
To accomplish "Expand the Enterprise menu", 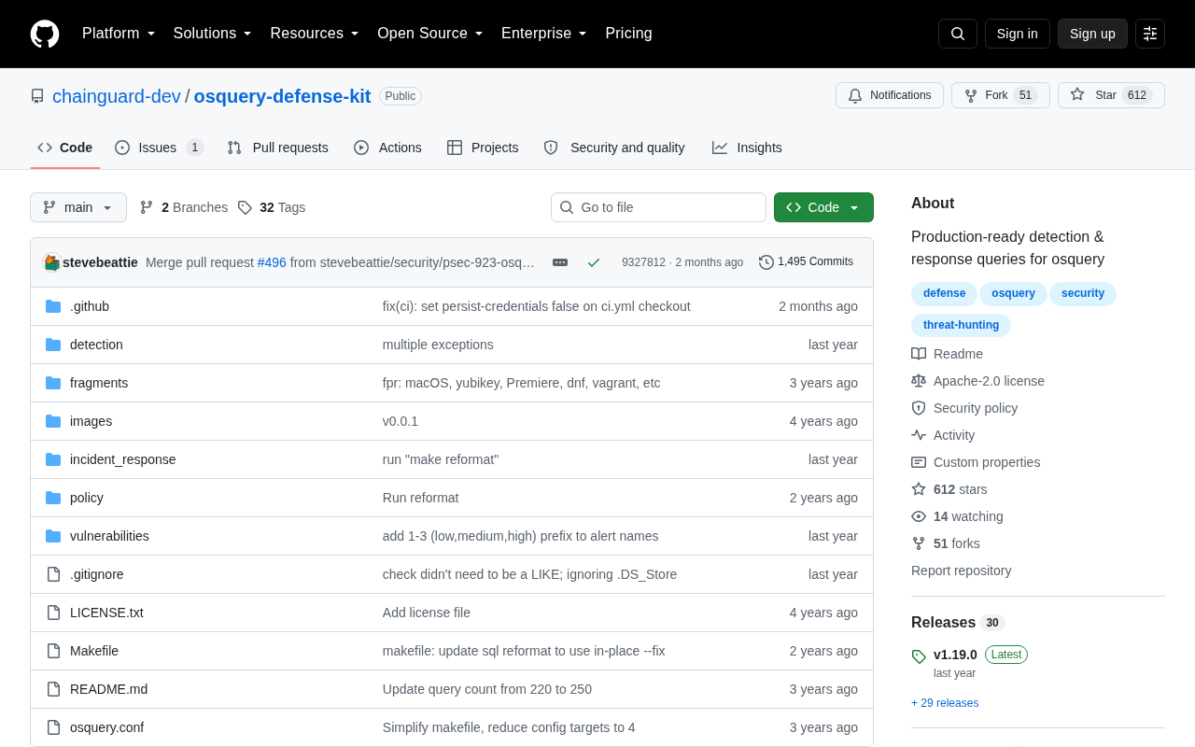I will tap(544, 34).
